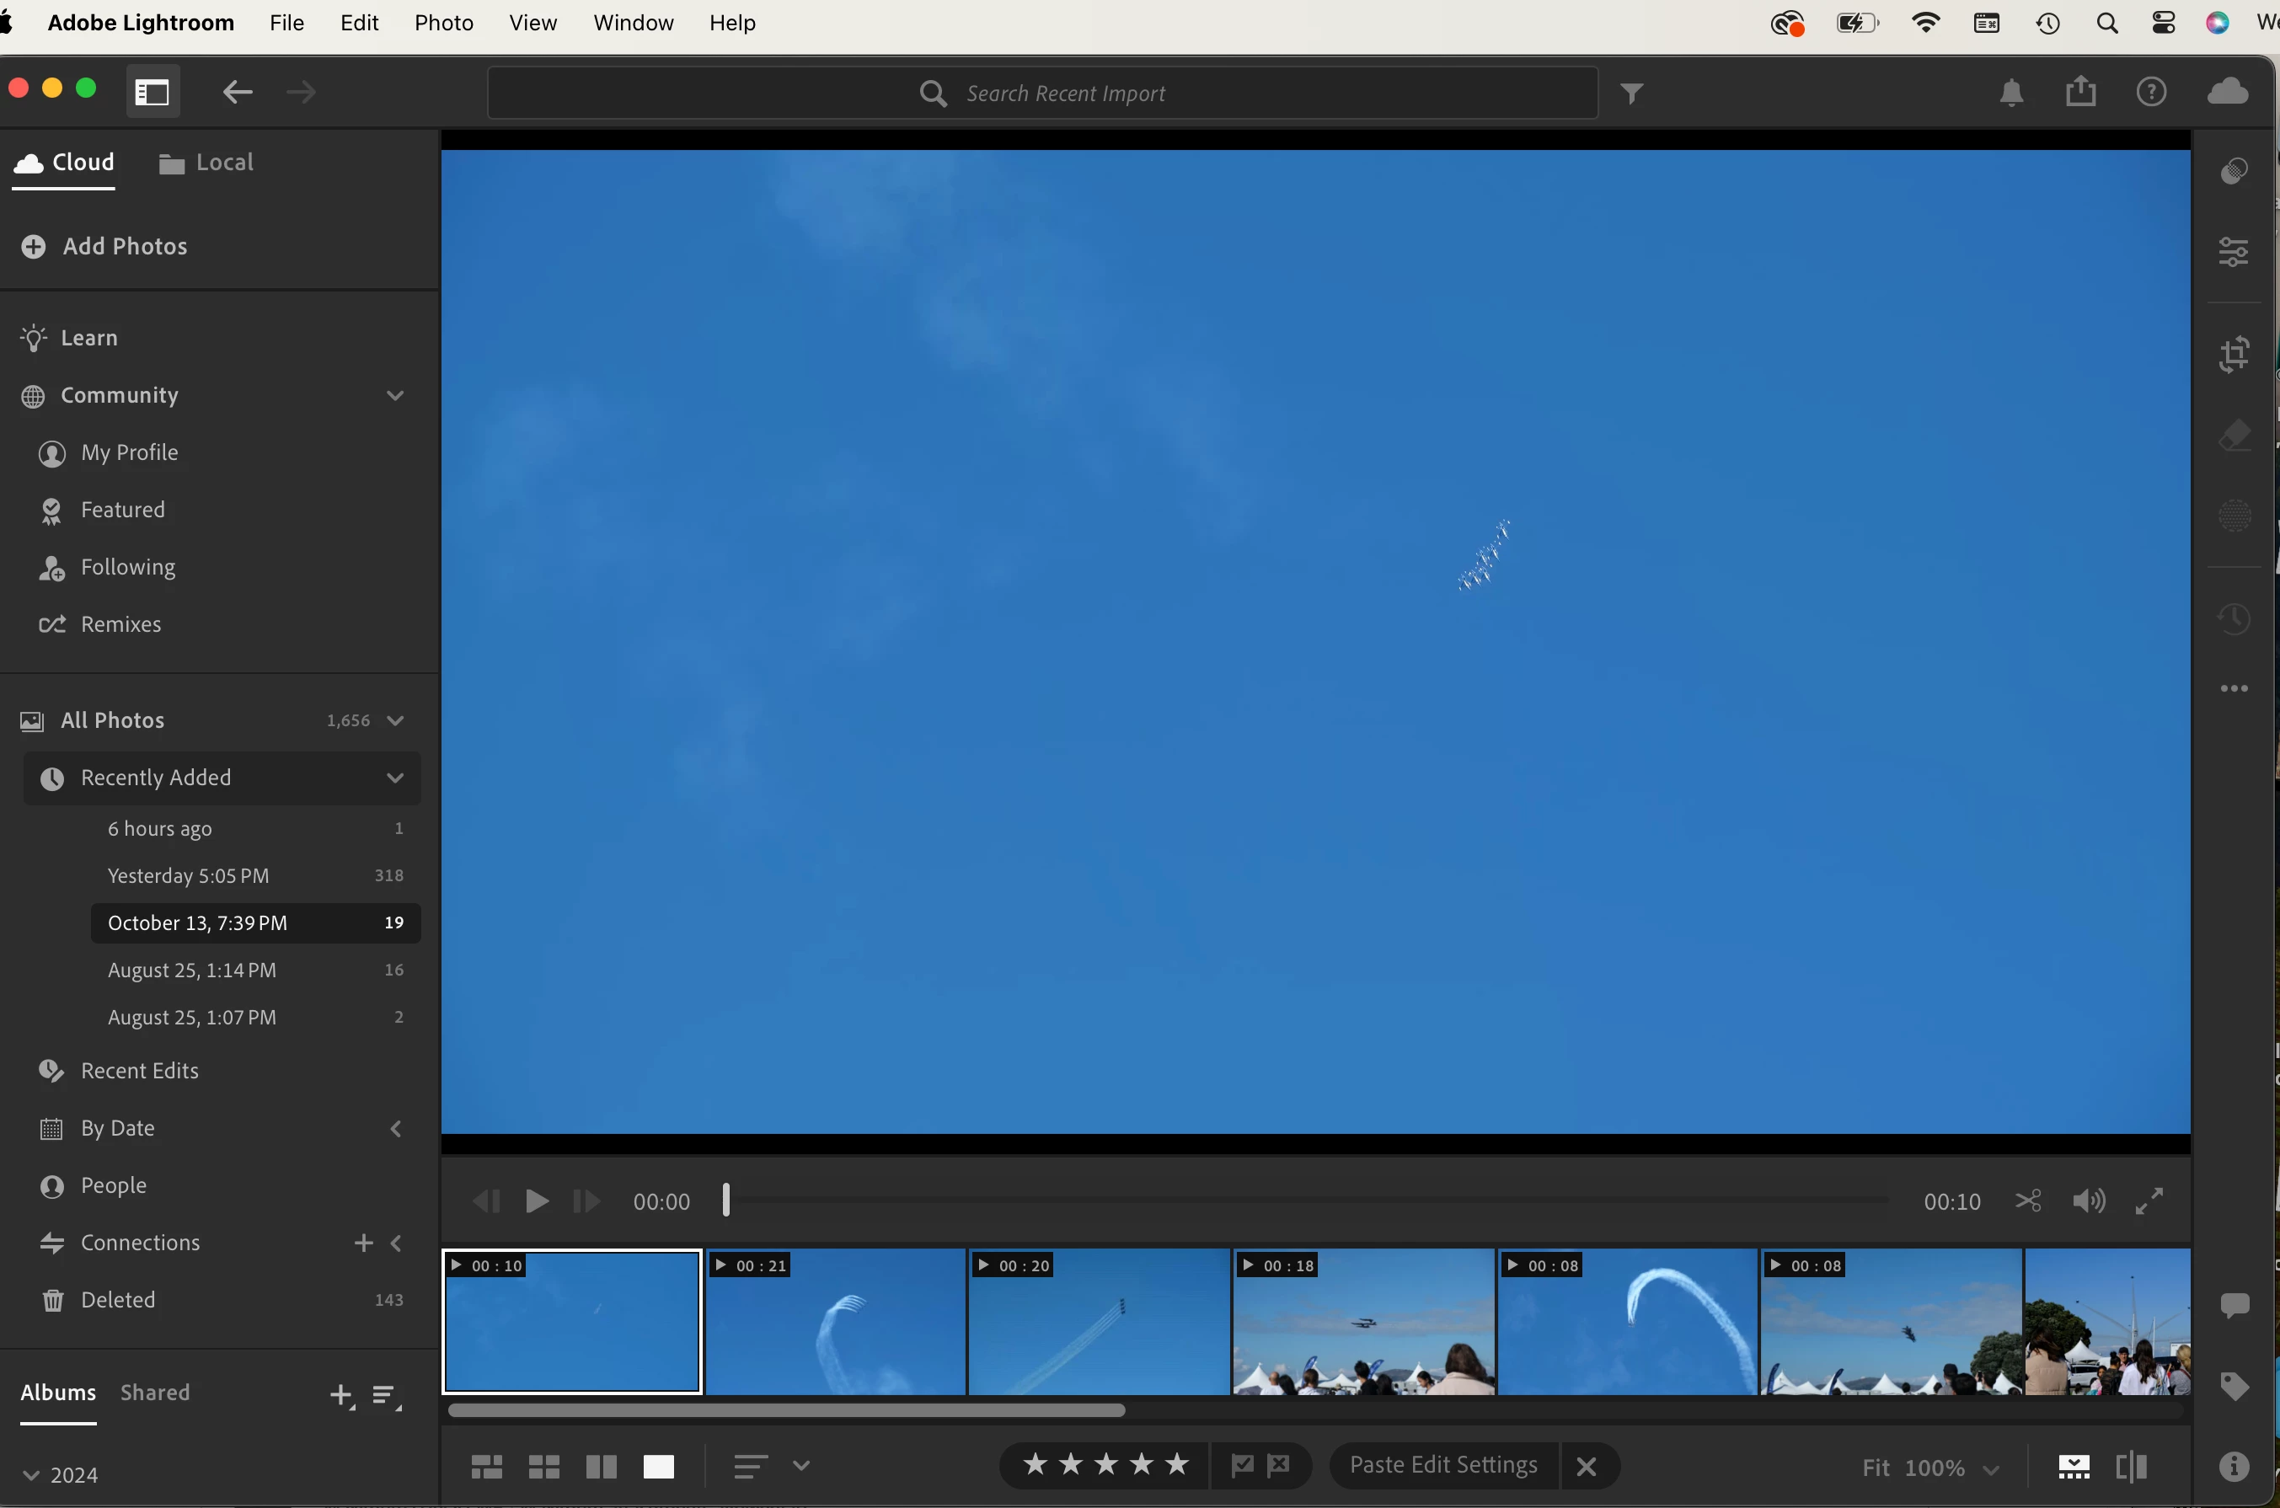
Task: Open the Photo menu
Action: [443, 23]
